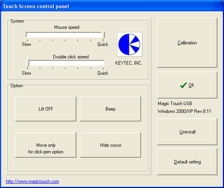This screenshot has height=188, width=224.
Task: Click Quick label under Mouse speed
Action: coord(103,44)
